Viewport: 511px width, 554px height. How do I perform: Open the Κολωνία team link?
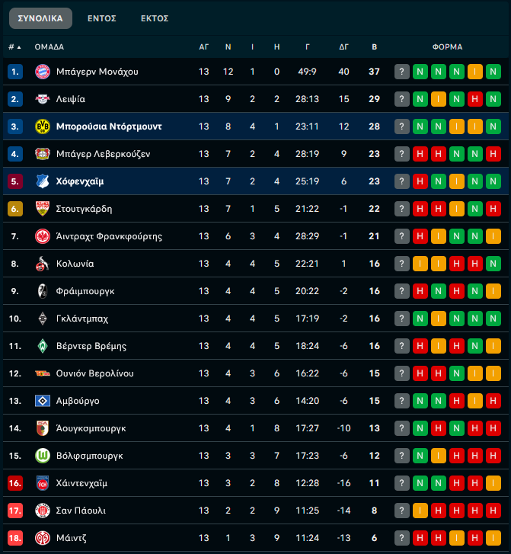pos(75,264)
